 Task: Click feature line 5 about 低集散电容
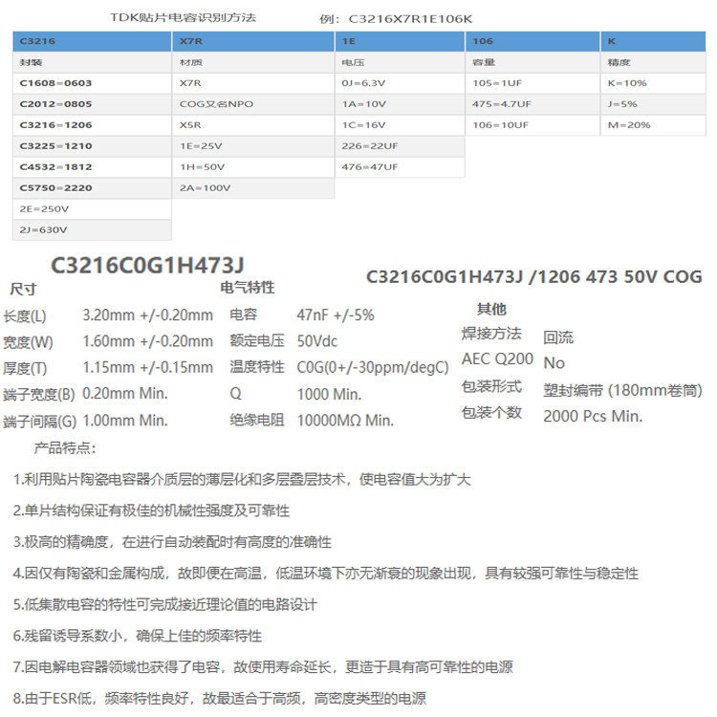pyautogui.click(x=165, y=604)
